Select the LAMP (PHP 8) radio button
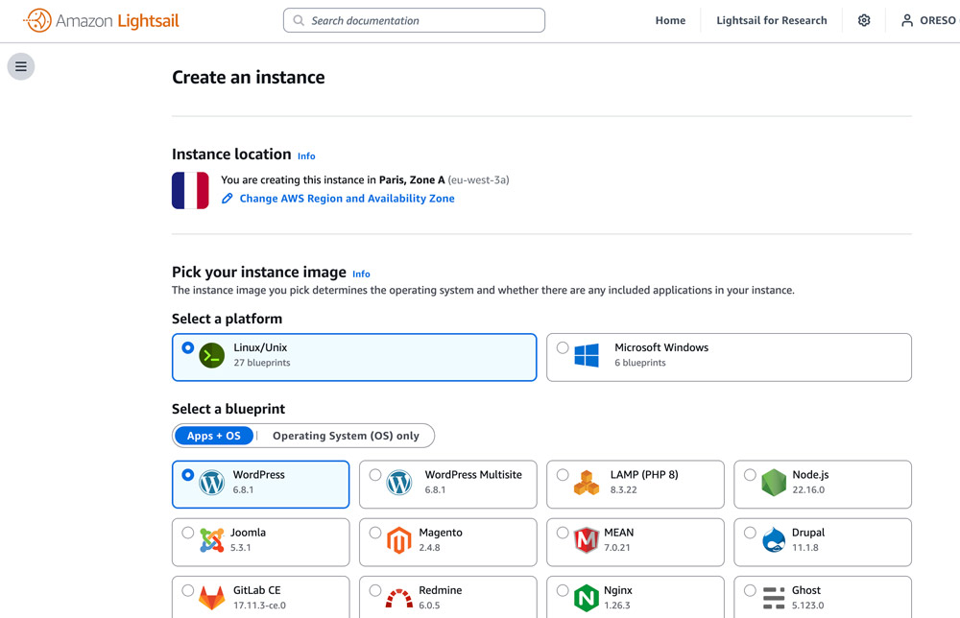960x618 pixels. [563, 475]
